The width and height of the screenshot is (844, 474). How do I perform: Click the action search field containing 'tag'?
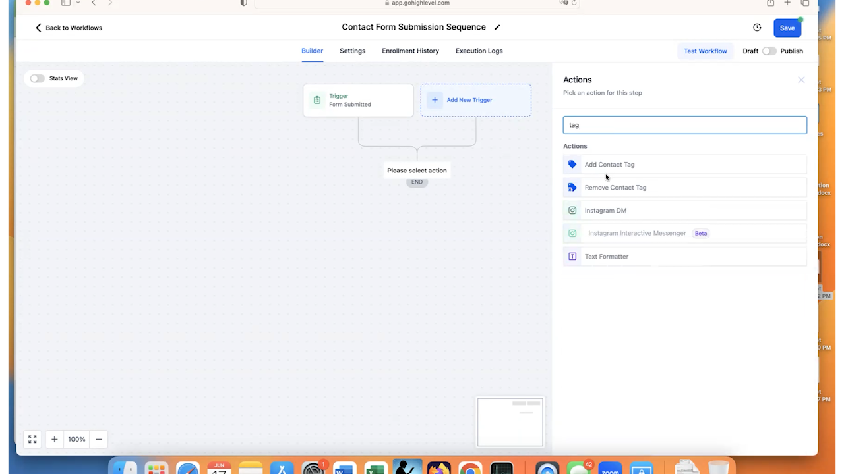[684, 124]
